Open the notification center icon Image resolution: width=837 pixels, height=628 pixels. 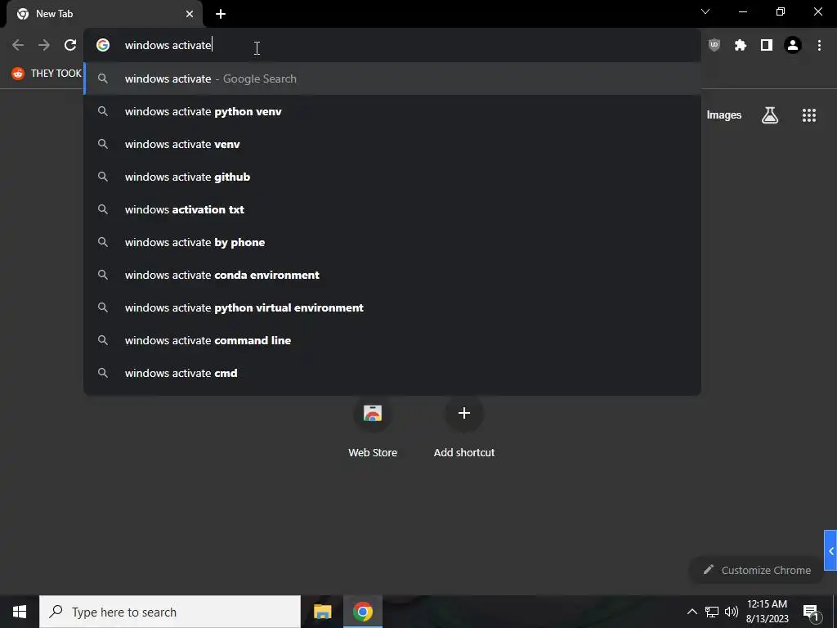point(811,612)
